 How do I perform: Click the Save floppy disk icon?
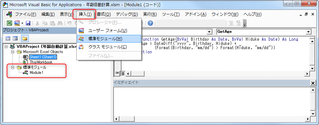point(28,23)
